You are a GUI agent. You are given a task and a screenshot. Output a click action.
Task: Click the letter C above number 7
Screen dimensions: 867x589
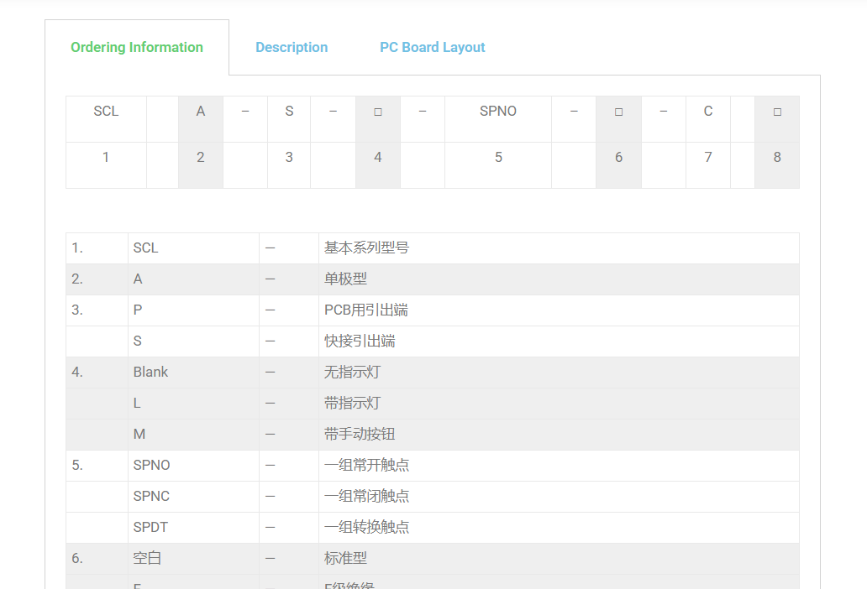point(708,112)
